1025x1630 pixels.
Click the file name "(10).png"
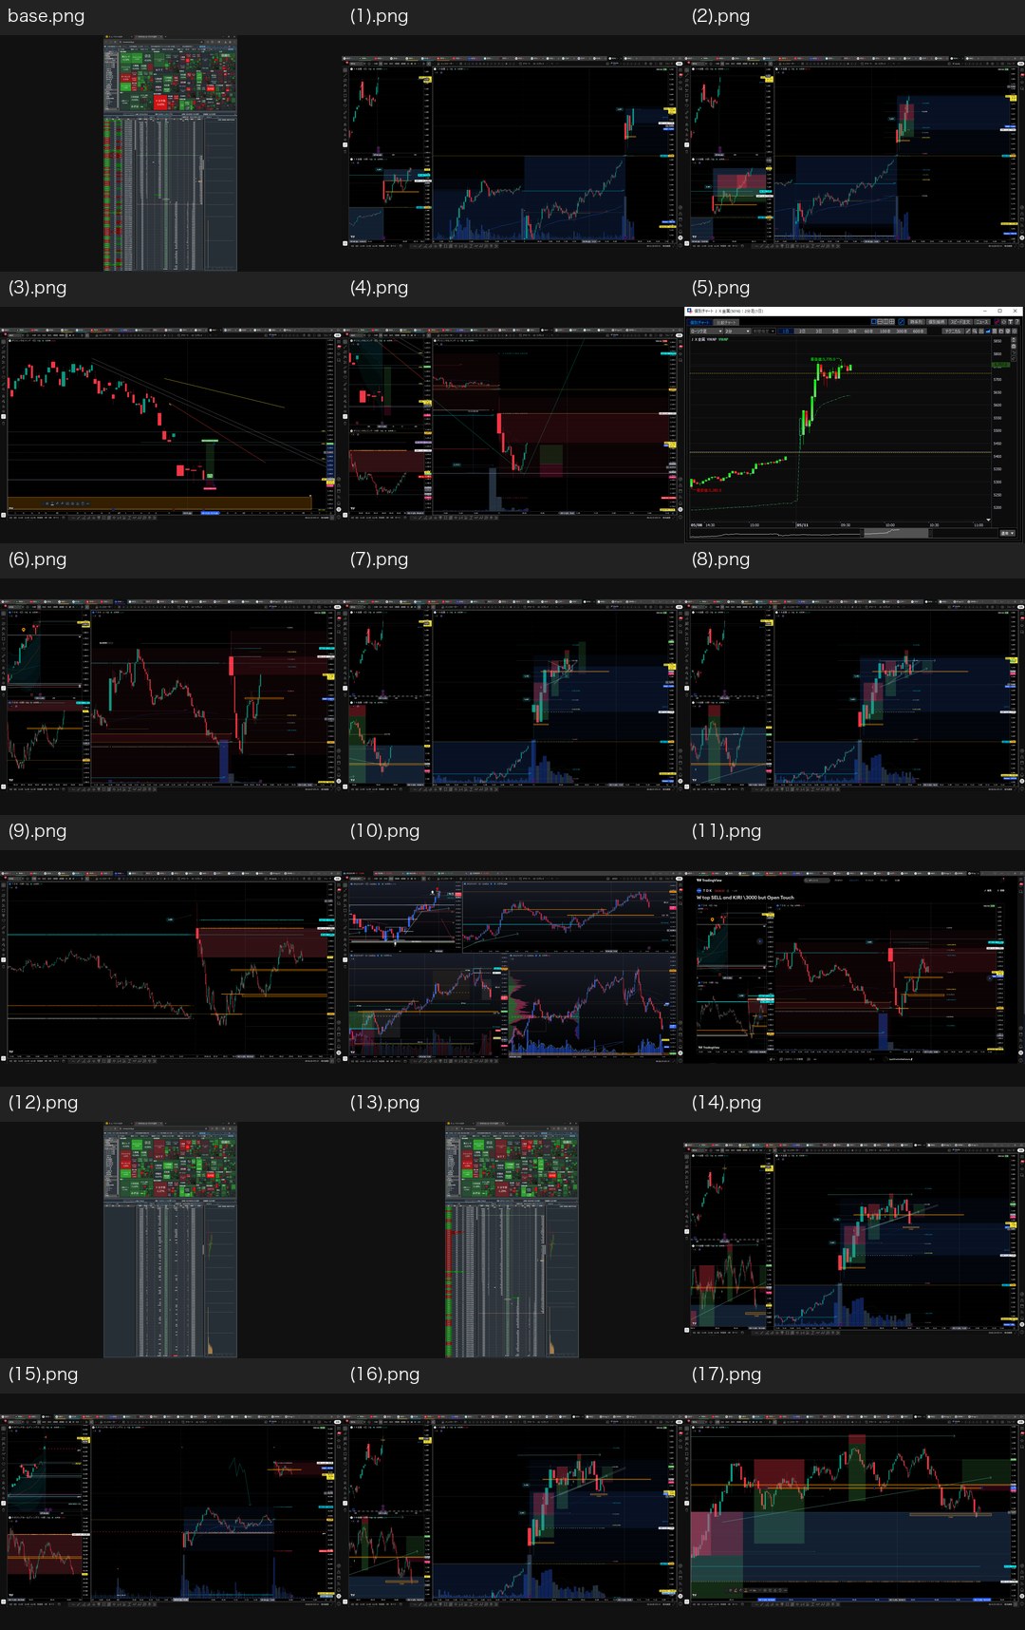[x=384, y=831]
